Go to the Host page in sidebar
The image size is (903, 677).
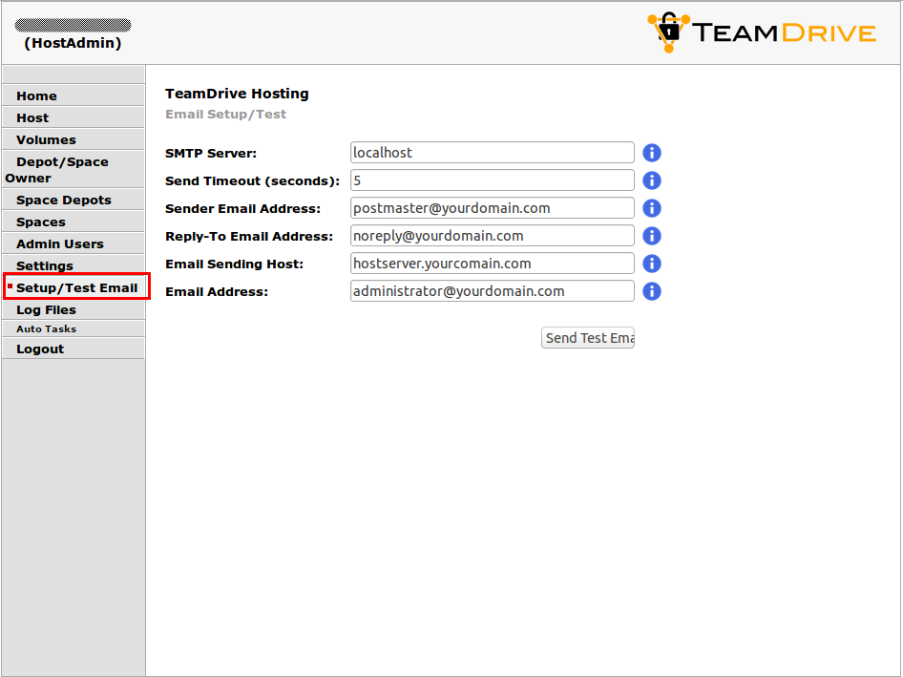pyautogui.click(x=32, y=117)
